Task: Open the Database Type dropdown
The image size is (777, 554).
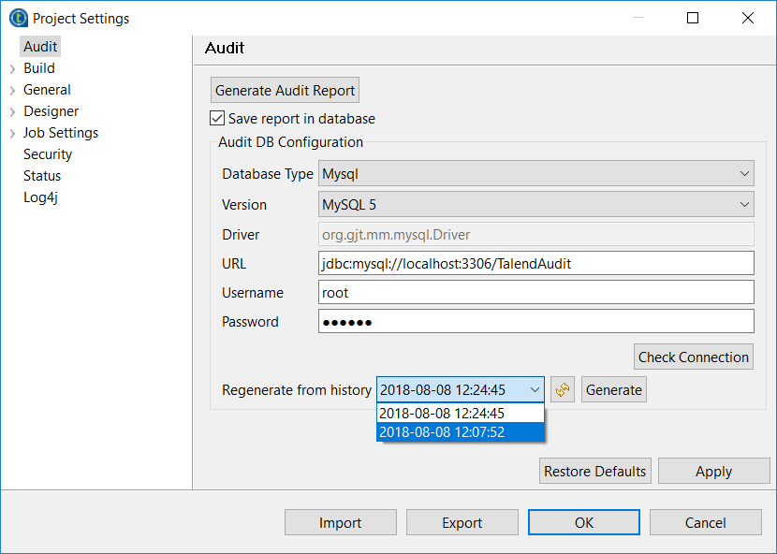Action: point(536,174)
